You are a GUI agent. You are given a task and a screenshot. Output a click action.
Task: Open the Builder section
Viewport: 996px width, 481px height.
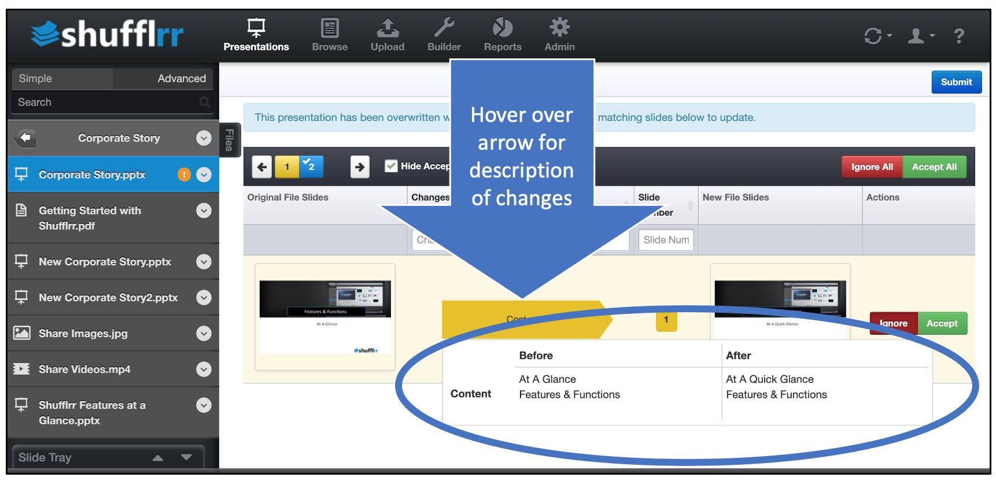tap(444, 35)
